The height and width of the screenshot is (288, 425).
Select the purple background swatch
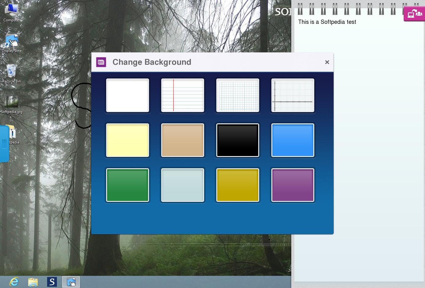click(x=293, y=185)
